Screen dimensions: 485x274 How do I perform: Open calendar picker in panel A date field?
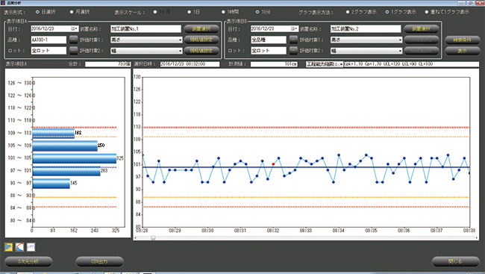(74, 29)
